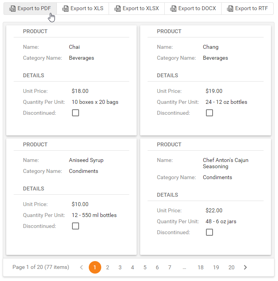
Task: Click the pager ellipsis to show more pages
Action: (x=184, y=268)
